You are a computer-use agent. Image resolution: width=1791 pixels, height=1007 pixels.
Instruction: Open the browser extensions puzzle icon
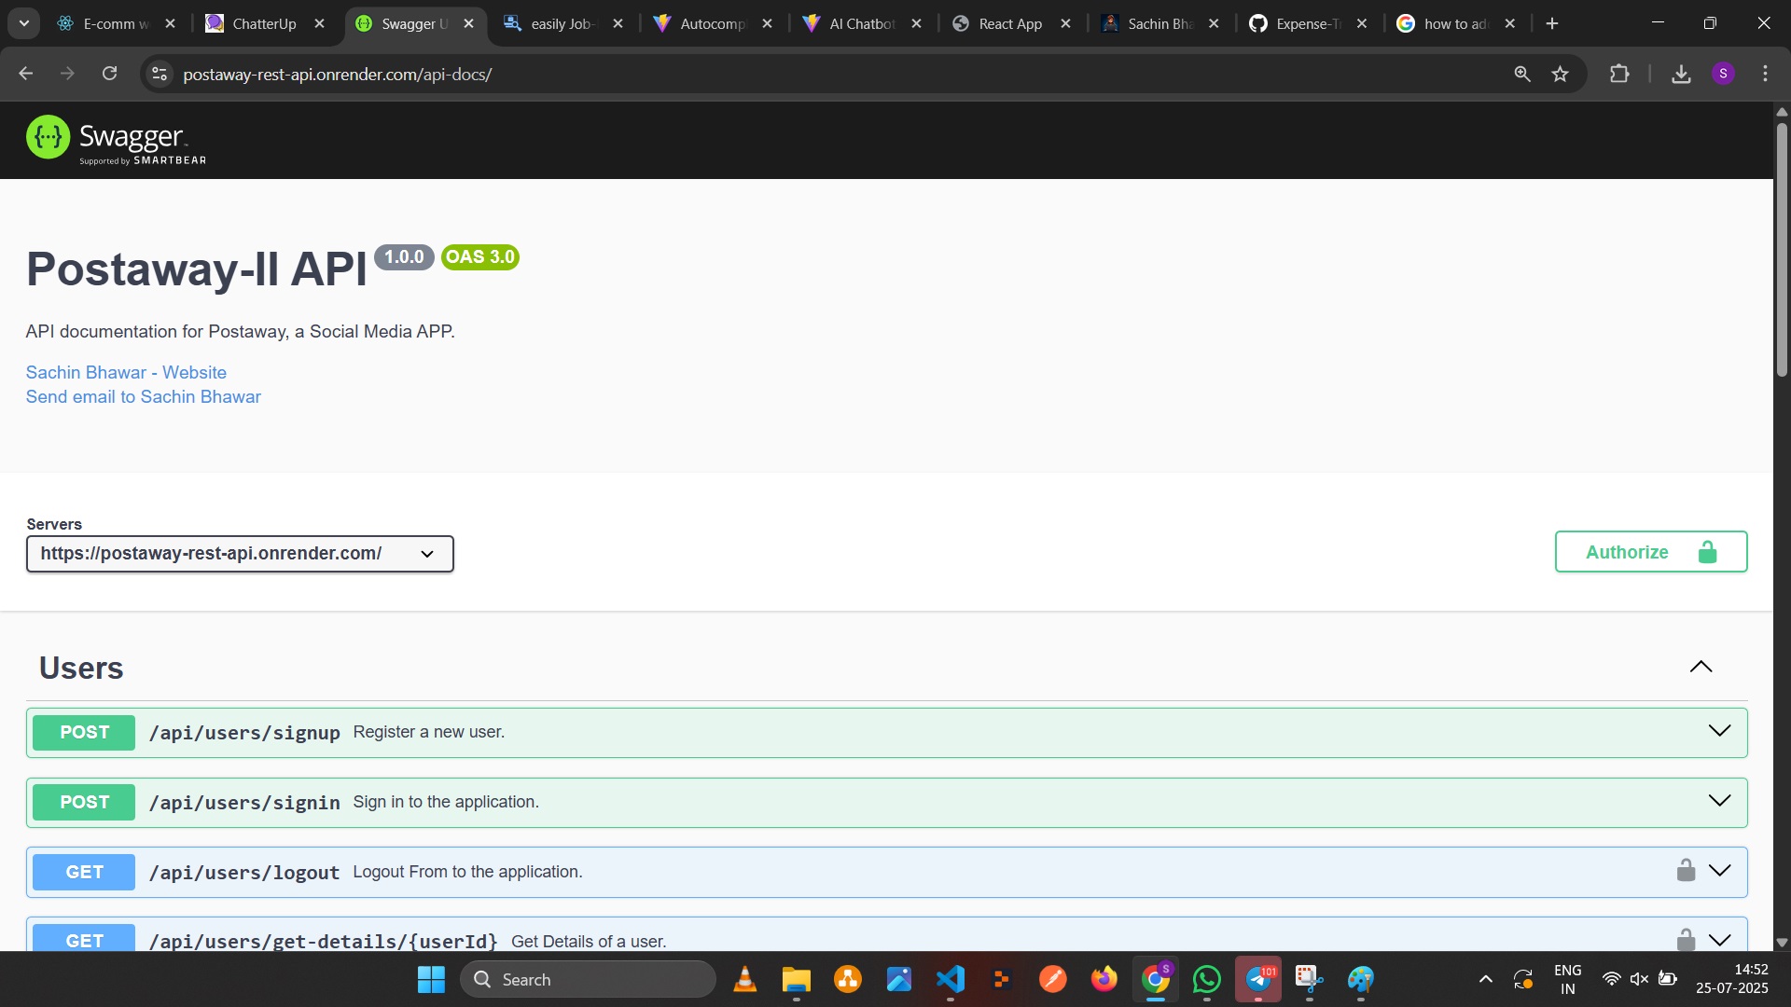point(1620,74)
